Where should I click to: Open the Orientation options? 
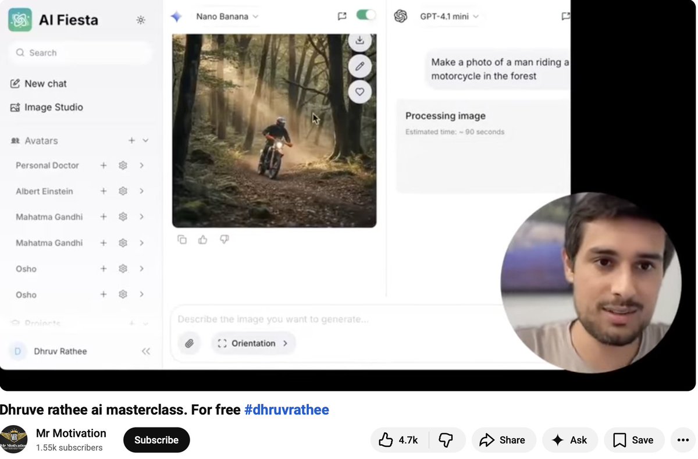(x=253, y=344)
